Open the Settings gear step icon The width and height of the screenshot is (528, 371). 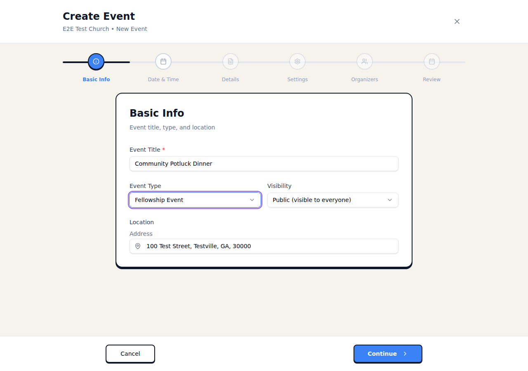(x=297, y=61)
